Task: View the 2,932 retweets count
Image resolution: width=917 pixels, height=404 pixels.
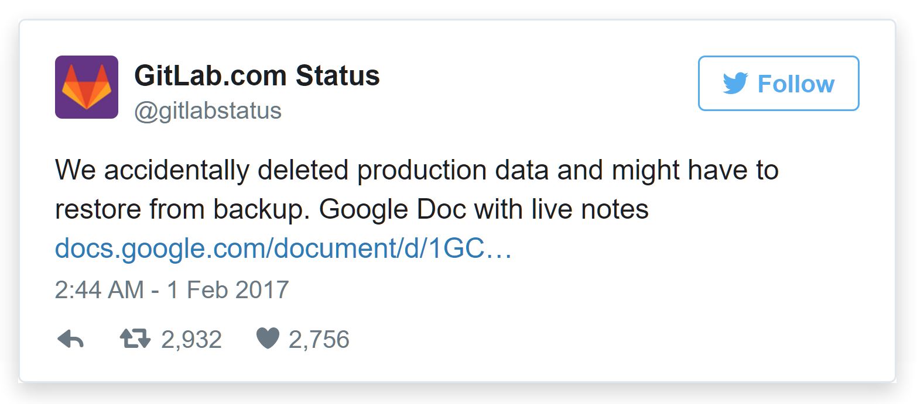Action: coord(191,340)
